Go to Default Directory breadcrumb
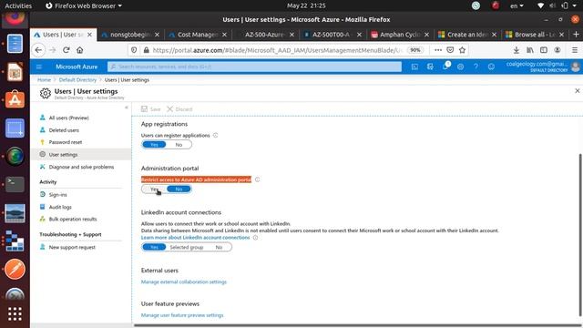583x328 pixels. [x=77, y=80]
